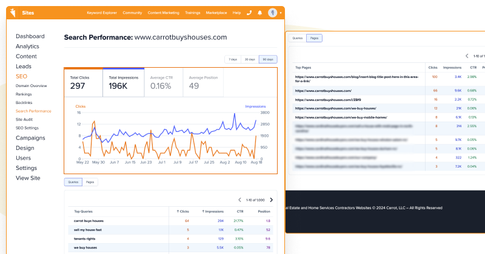Open Analytics in the sidebar
The width and height of the screenshot is (485, 254).
[27, 47]
